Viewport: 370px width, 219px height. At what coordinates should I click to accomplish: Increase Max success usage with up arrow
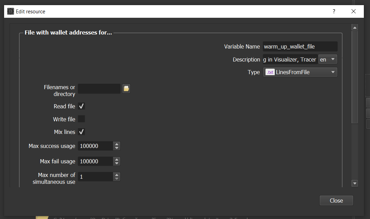tap(117, 144)
